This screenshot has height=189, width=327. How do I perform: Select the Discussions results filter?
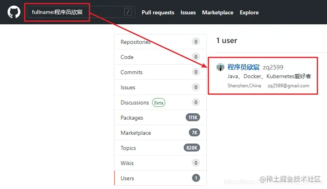(160, 102)
